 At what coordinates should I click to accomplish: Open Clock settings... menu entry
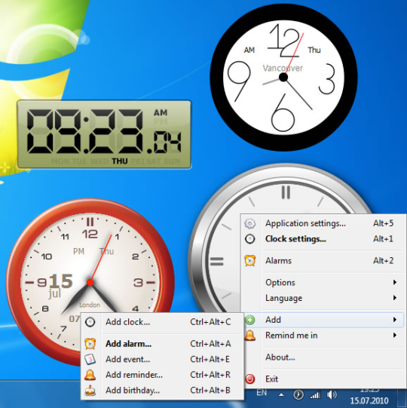(x=323, y=239)
